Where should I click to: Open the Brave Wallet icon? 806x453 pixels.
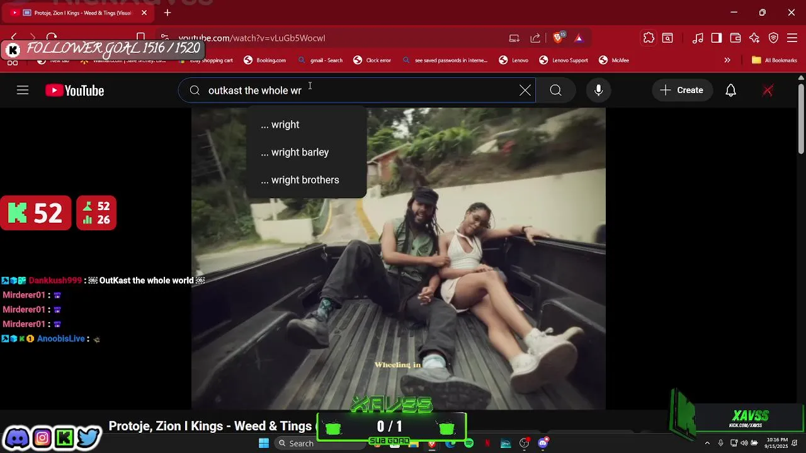[x=735, y=38]
